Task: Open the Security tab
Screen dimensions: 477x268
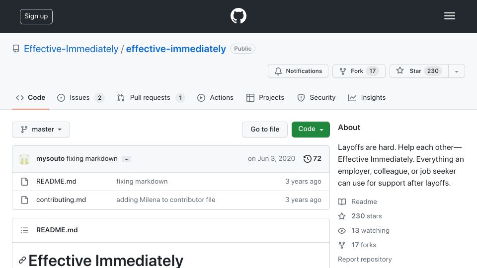Action: pyautogui.click(x=317, y=98)
